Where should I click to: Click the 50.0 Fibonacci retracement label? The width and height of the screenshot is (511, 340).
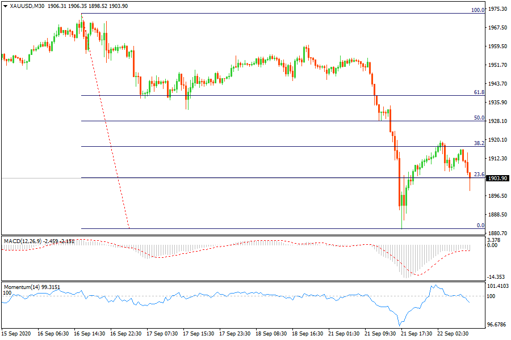point(479,118)
